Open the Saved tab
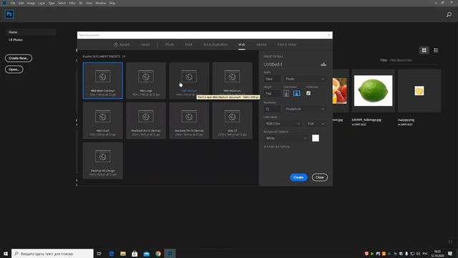 point(145,44)
